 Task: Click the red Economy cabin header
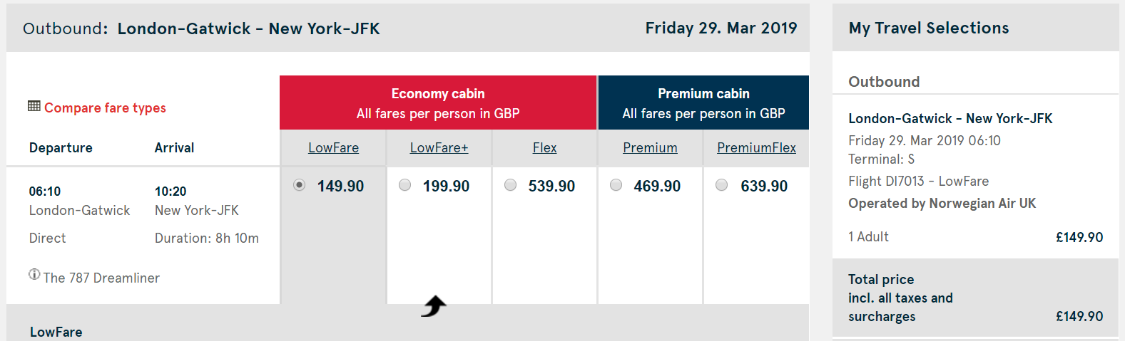[x=438, y=103]
